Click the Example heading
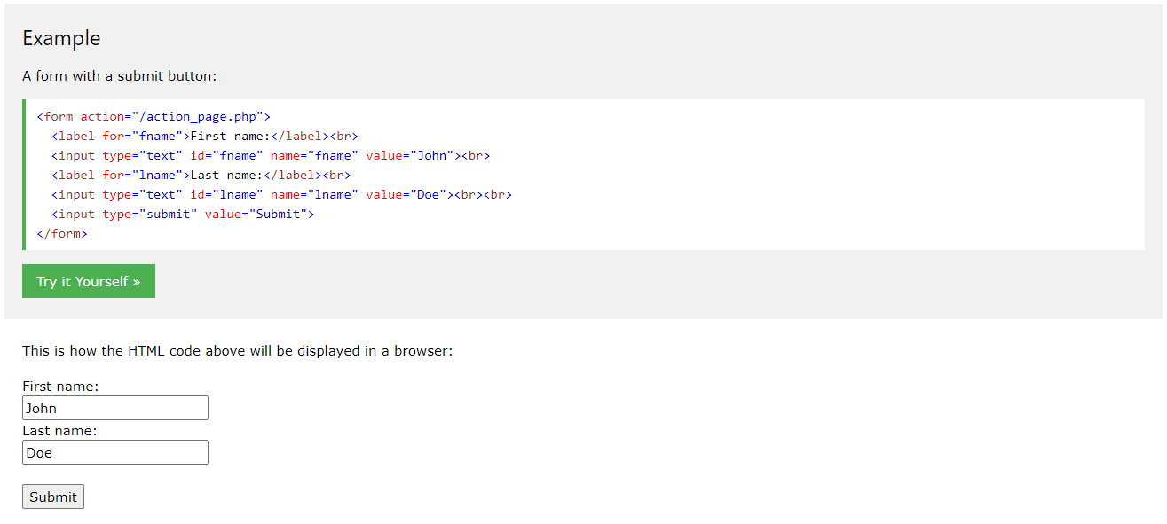The image size is (1167, 524). [x=61, y=38]
